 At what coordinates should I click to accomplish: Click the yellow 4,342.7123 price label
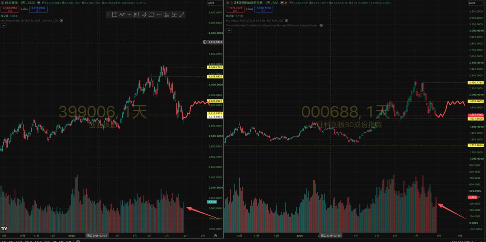pos(215,67)
